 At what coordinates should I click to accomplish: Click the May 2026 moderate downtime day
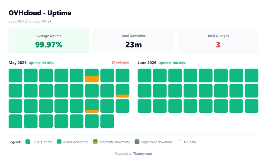[92, 76]
